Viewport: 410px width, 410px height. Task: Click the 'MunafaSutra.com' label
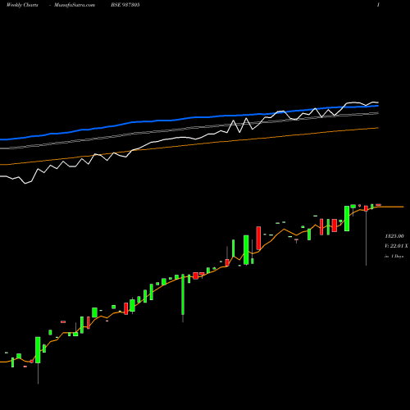point(75,5)
